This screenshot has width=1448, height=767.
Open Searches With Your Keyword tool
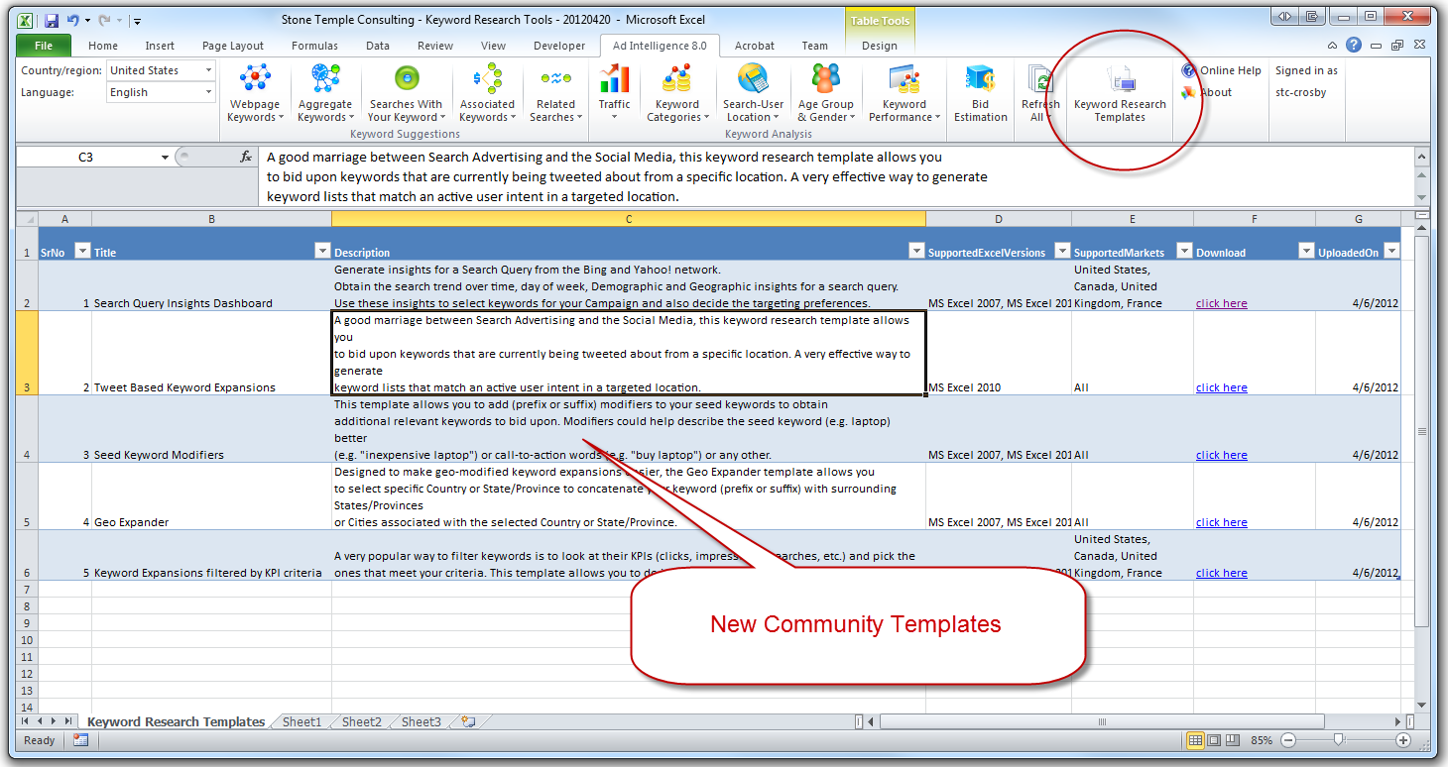[406, 93]
